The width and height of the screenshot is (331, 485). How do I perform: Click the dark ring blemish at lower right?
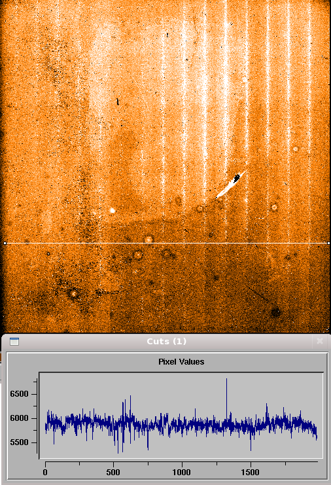(x=275, y=312)
